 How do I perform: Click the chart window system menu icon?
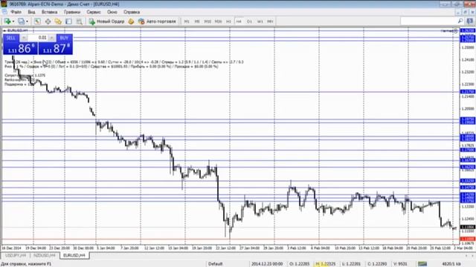point(4,12)
